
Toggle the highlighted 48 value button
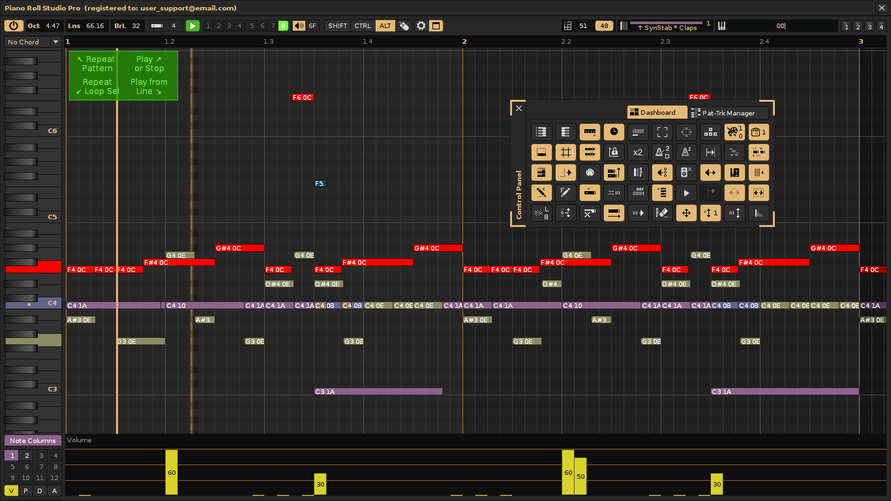604,26
